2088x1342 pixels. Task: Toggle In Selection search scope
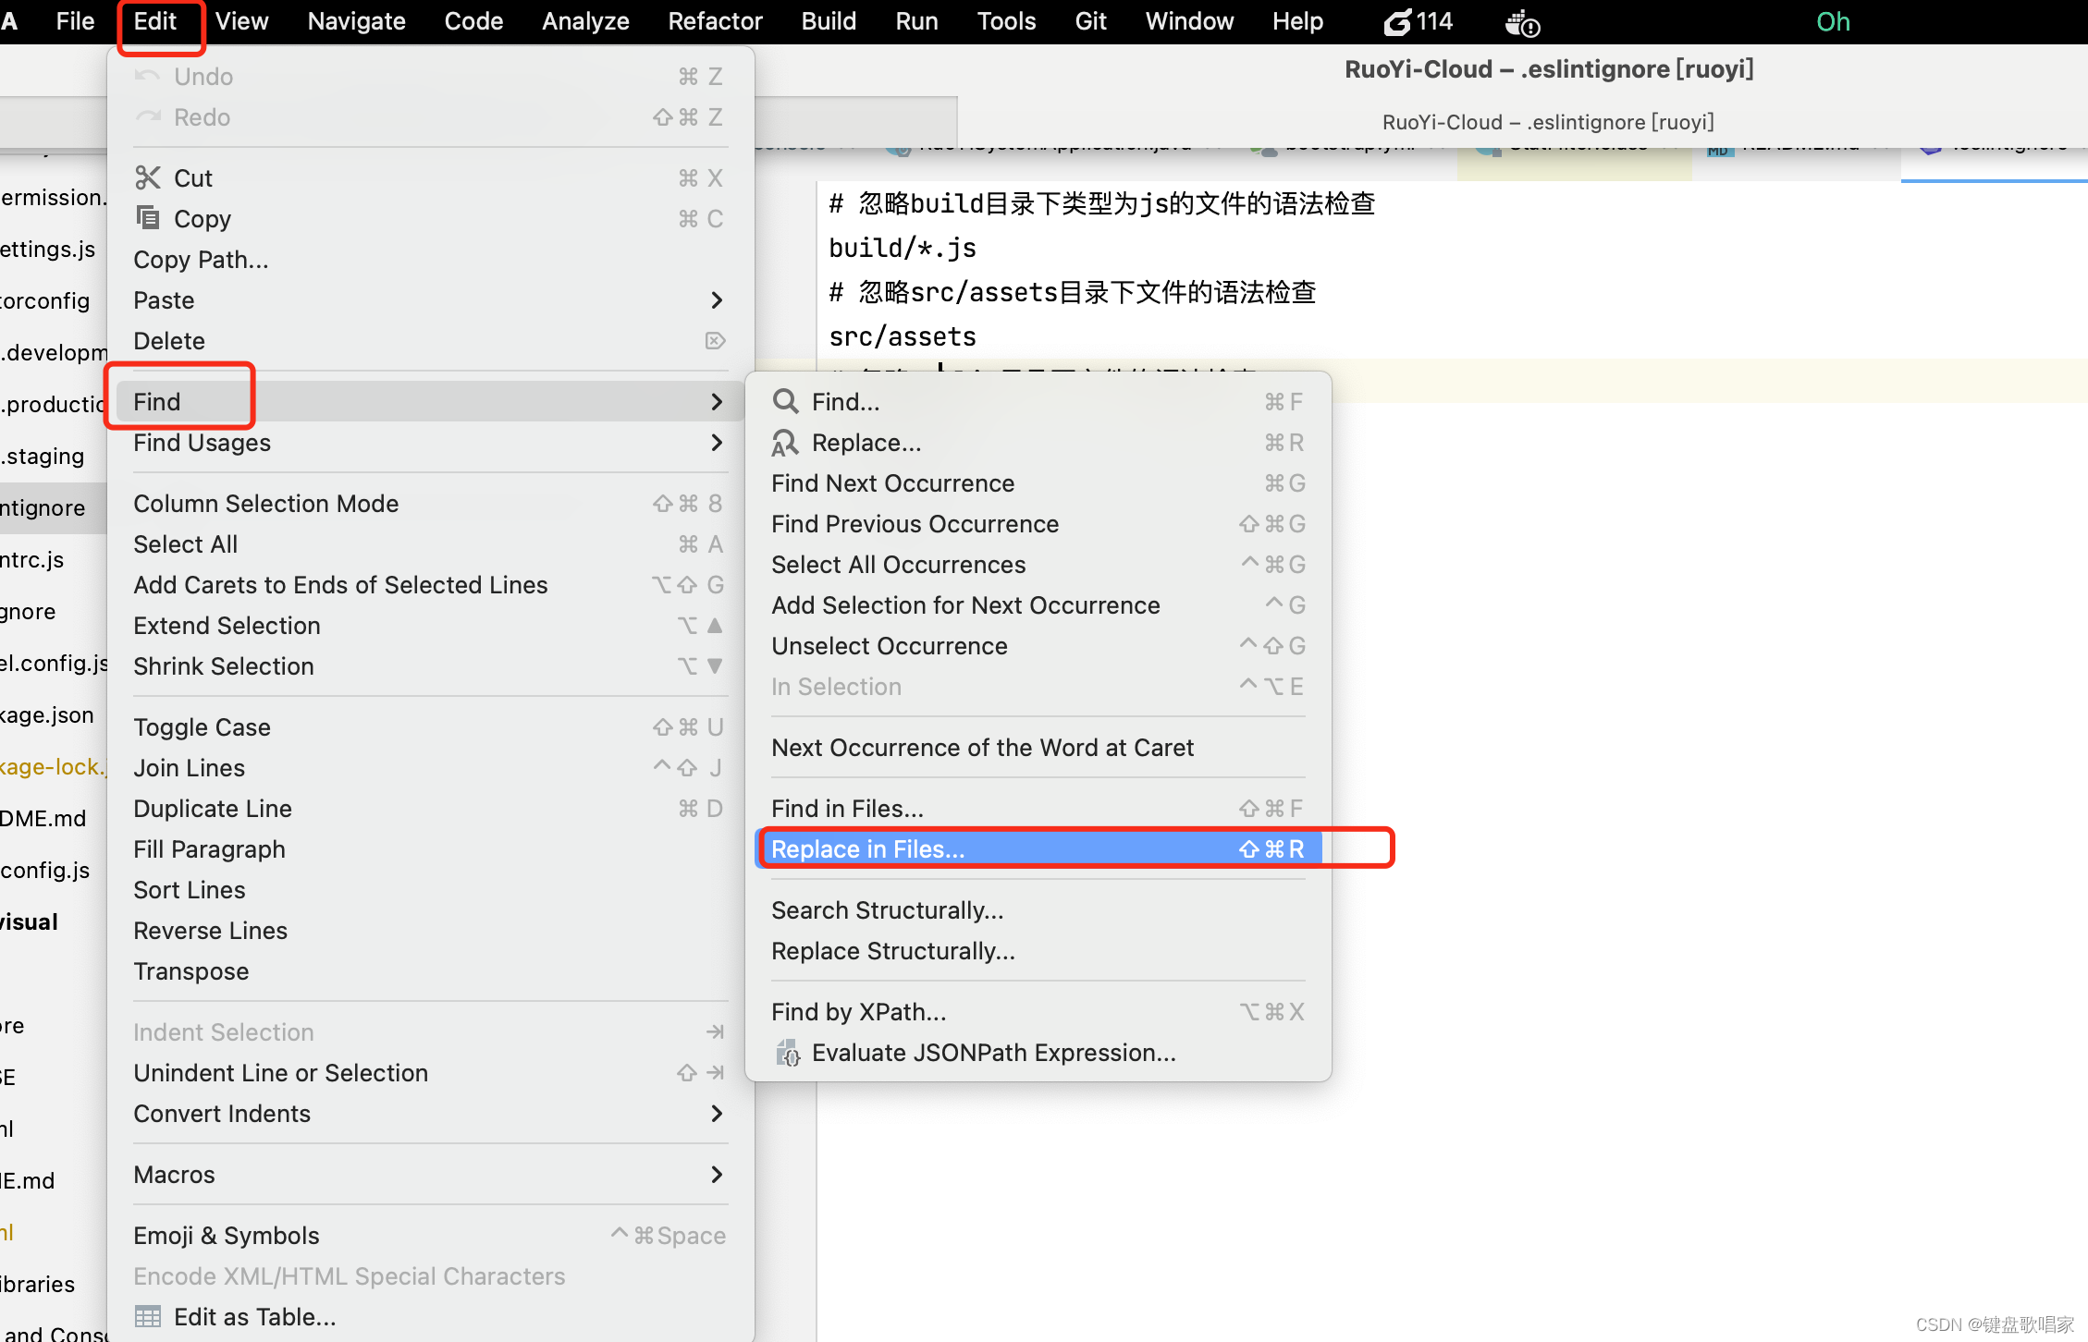(836, 688)
